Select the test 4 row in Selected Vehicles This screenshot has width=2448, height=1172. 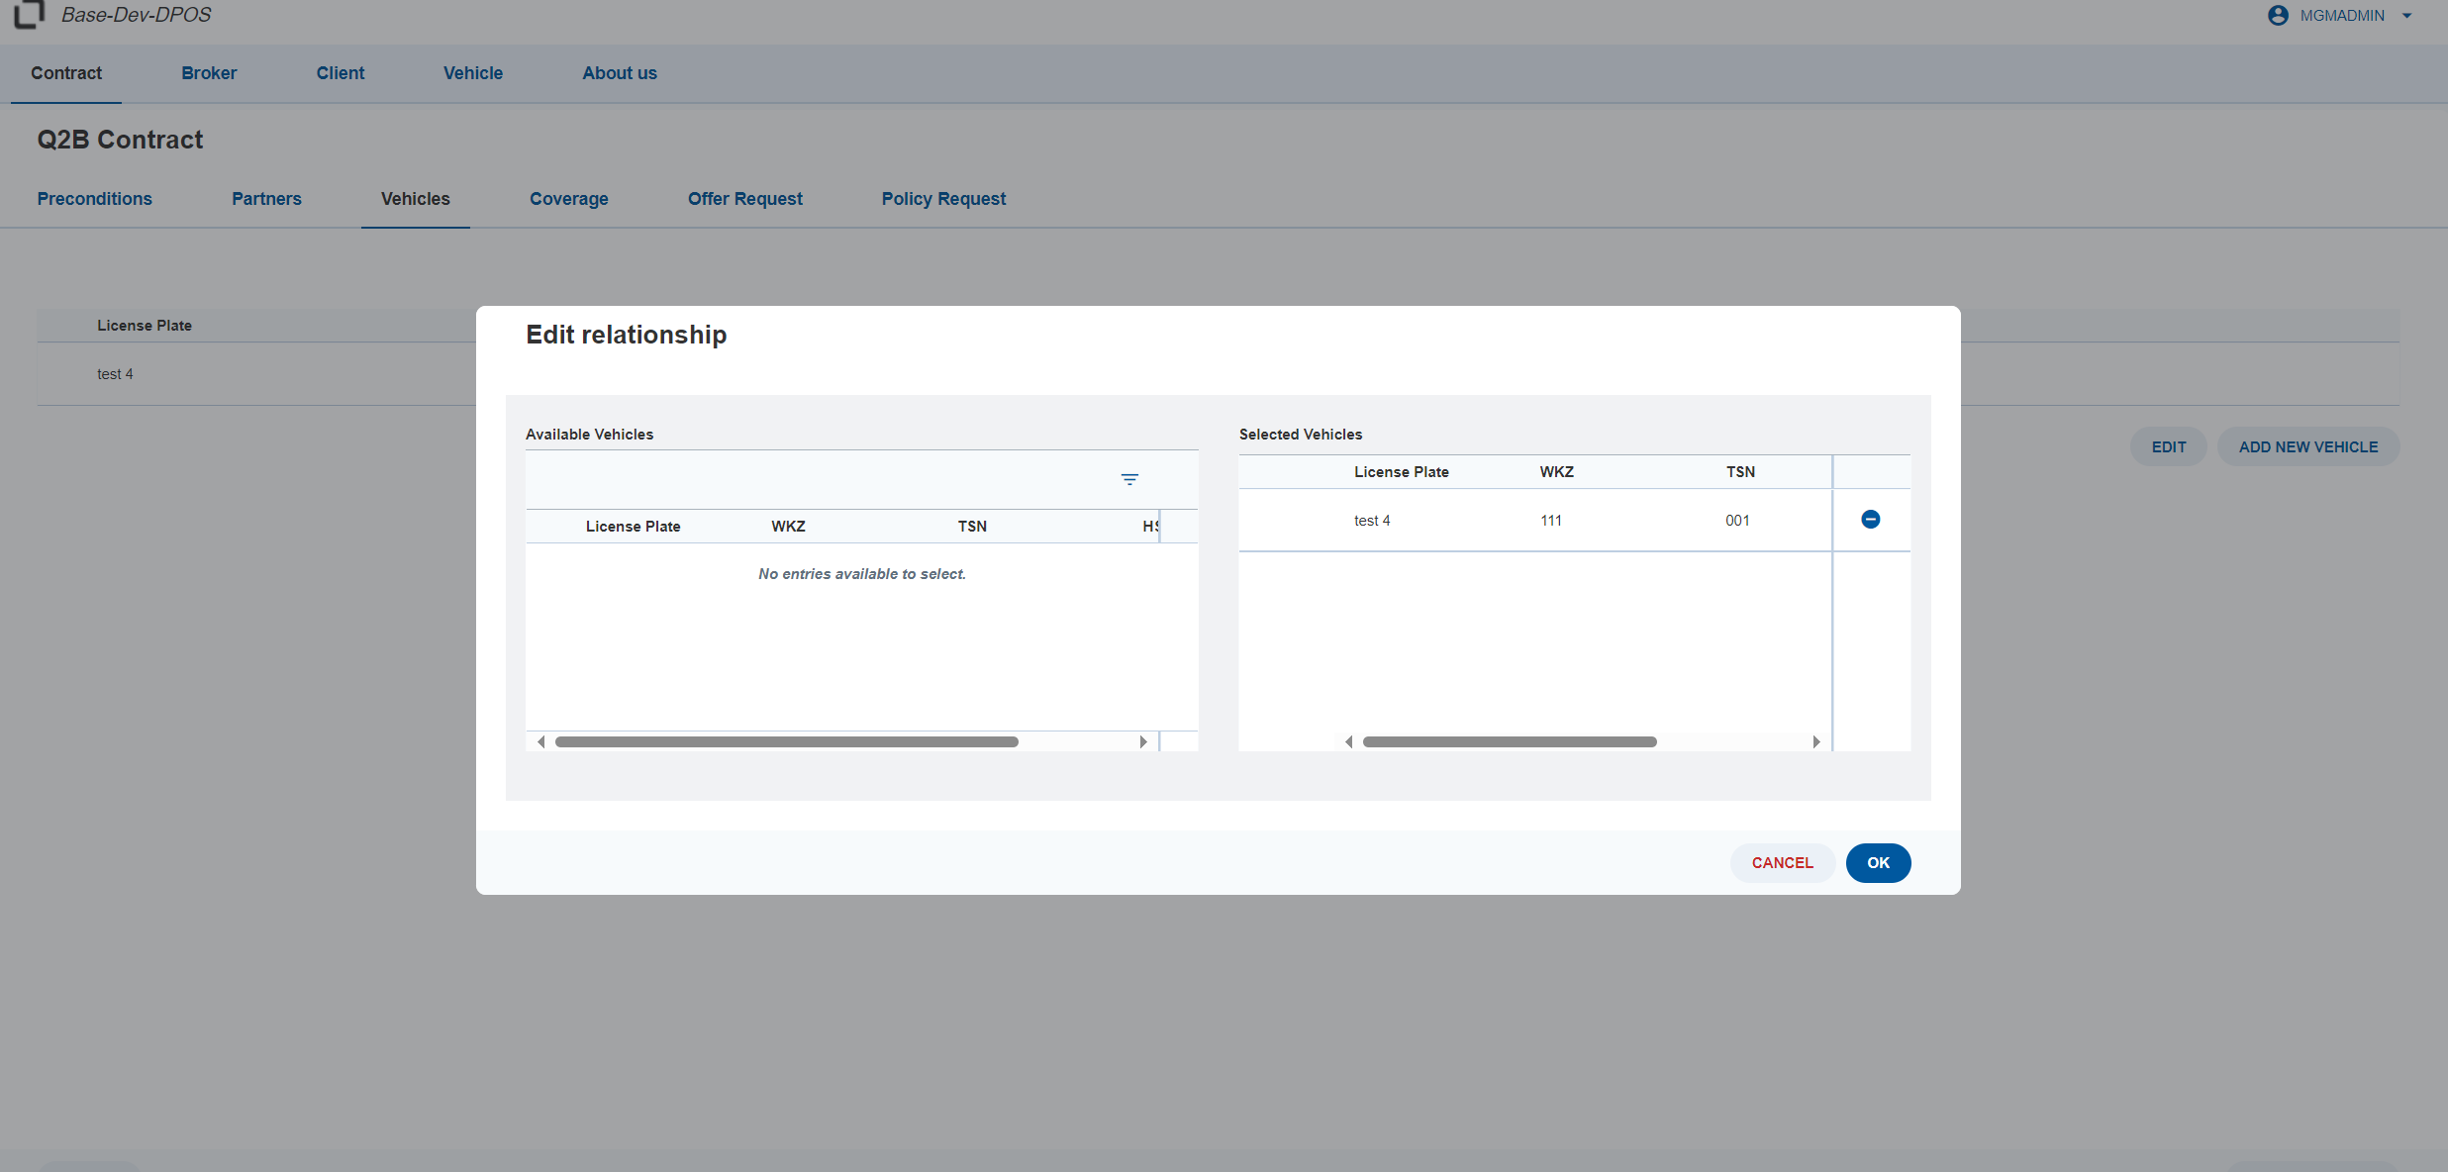click(x=1534, y=521)
